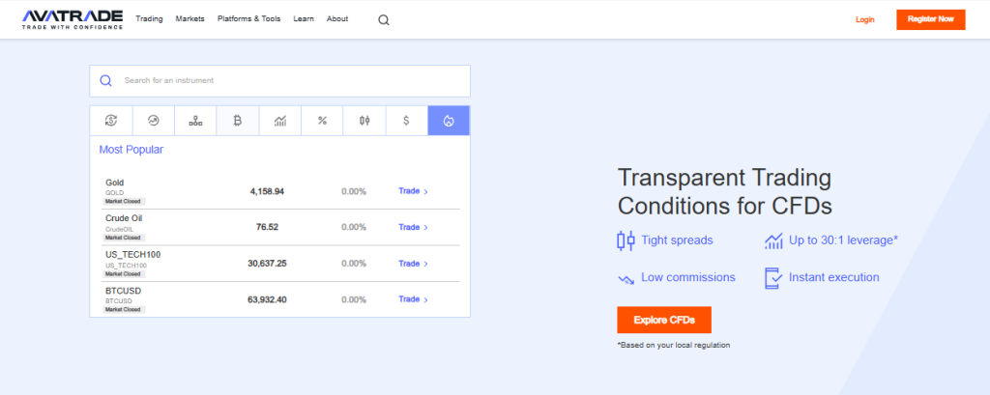
Task: Click the Crude Oil instrument name
Action: point(124,218)
